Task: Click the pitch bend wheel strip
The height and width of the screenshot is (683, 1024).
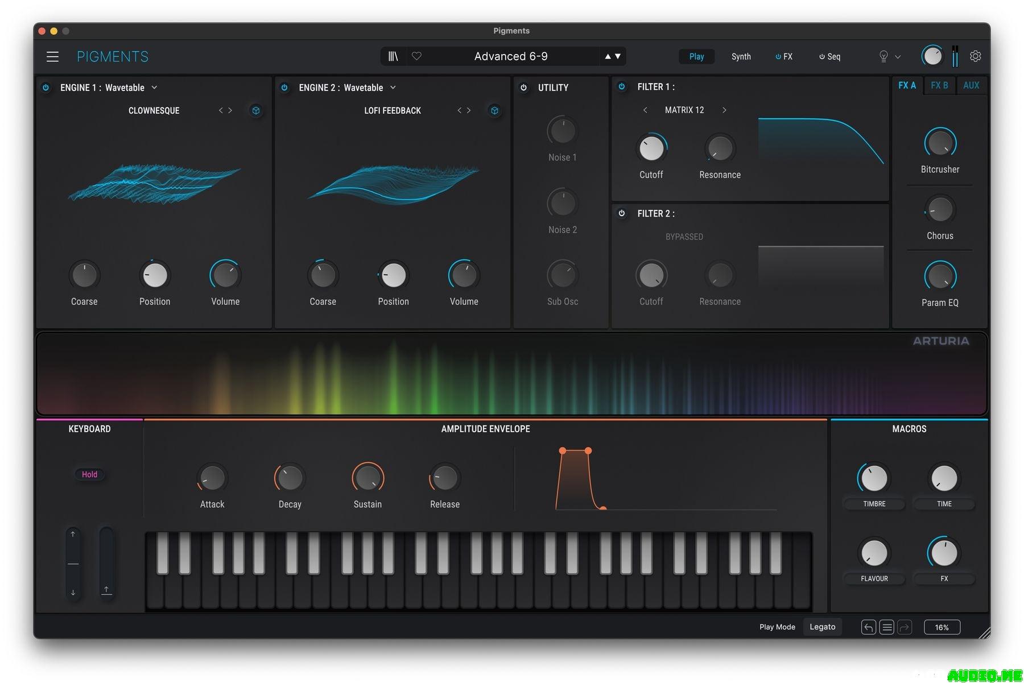Action: 73,564
